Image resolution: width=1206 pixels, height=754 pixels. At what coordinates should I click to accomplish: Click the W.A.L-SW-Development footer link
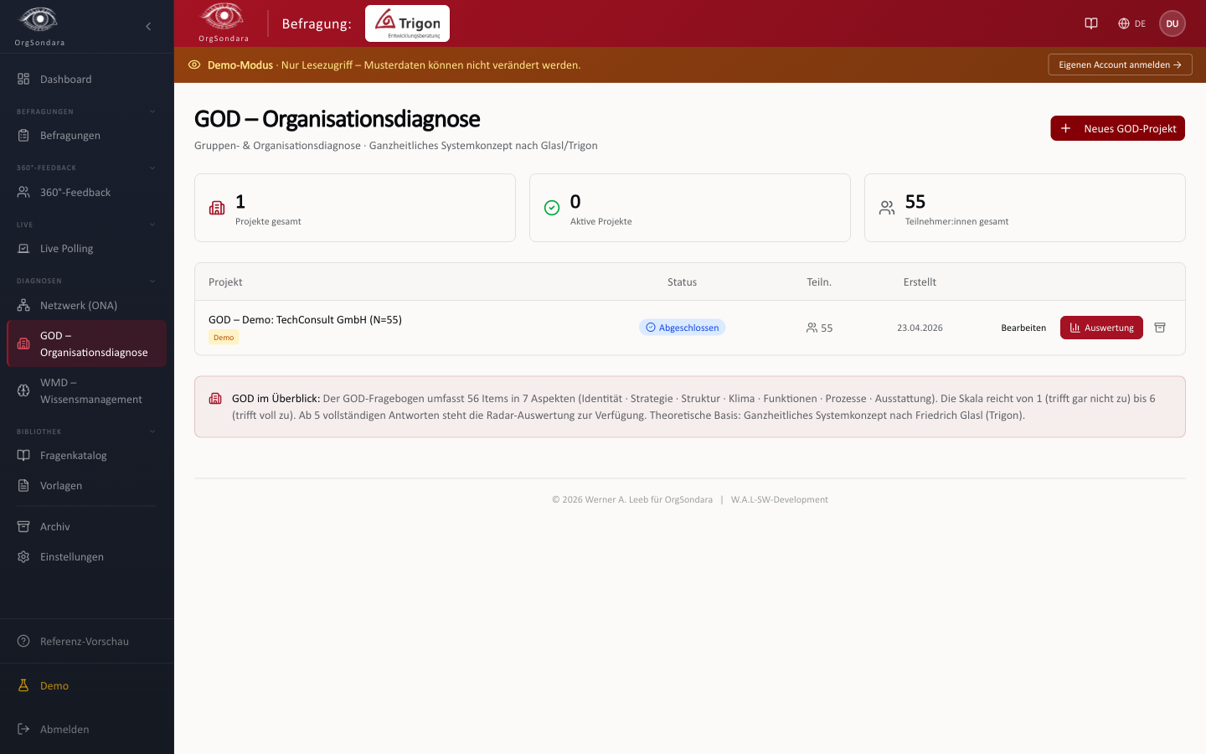(x=779, y=499)
